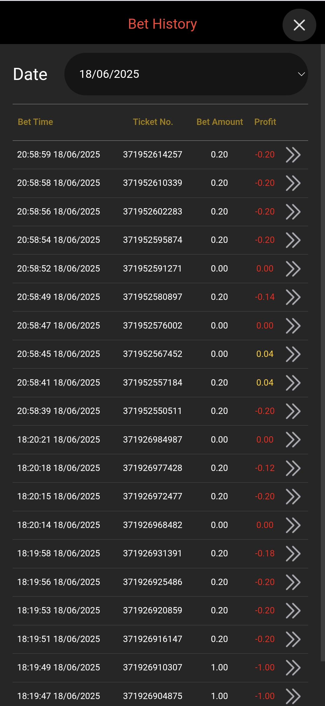Screen dimensions: 325x706
Task: Open details arrow for ticket 371926904875
Action: click(x=293, y=696)
